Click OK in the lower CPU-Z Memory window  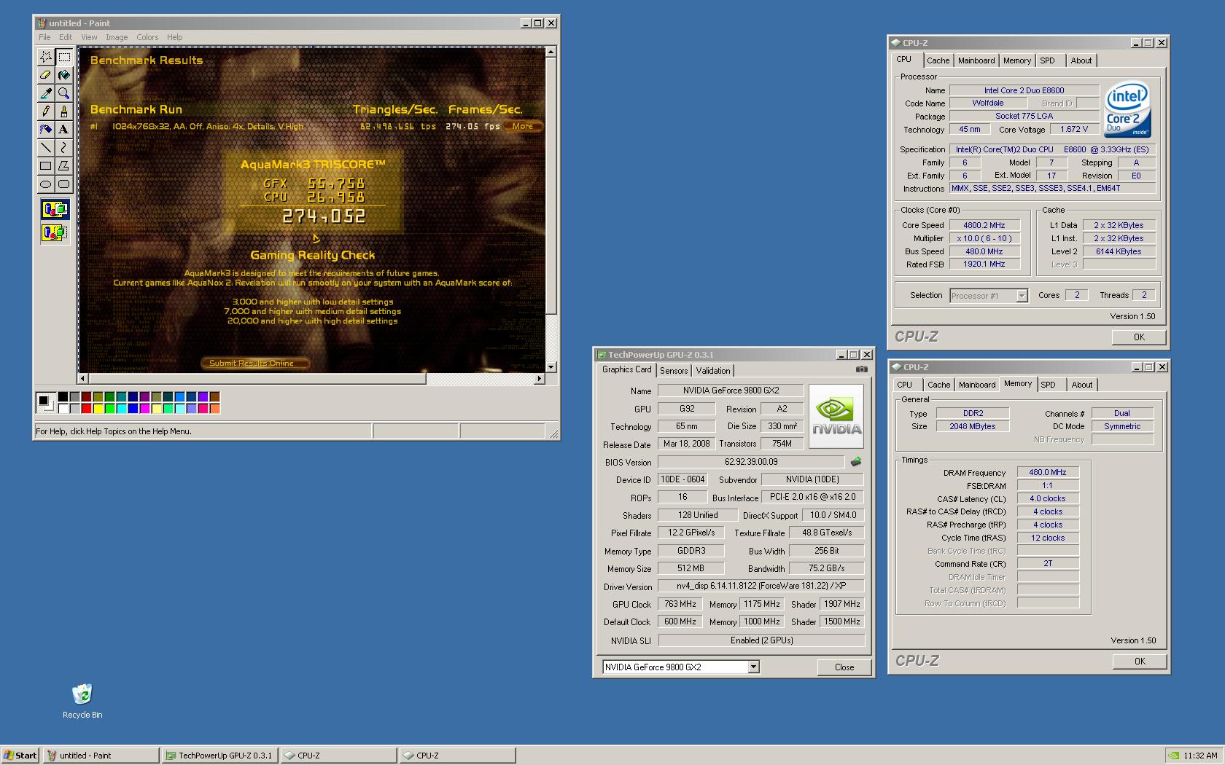(x=1140, y=661)
